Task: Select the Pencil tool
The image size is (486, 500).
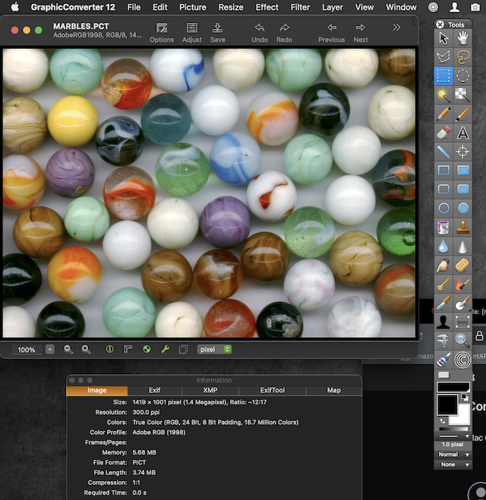Action: [443, 114]
